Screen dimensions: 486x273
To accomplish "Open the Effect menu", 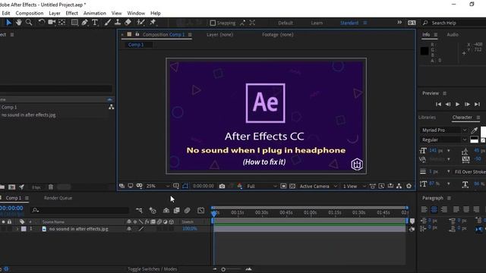I will [x=71, y=13].
